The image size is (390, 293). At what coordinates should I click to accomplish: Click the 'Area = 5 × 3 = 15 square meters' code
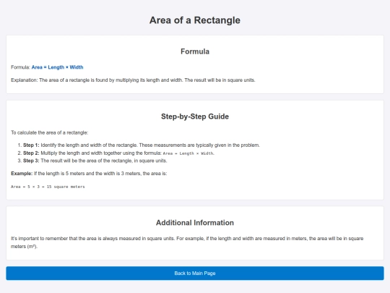[x=48, y=187]
